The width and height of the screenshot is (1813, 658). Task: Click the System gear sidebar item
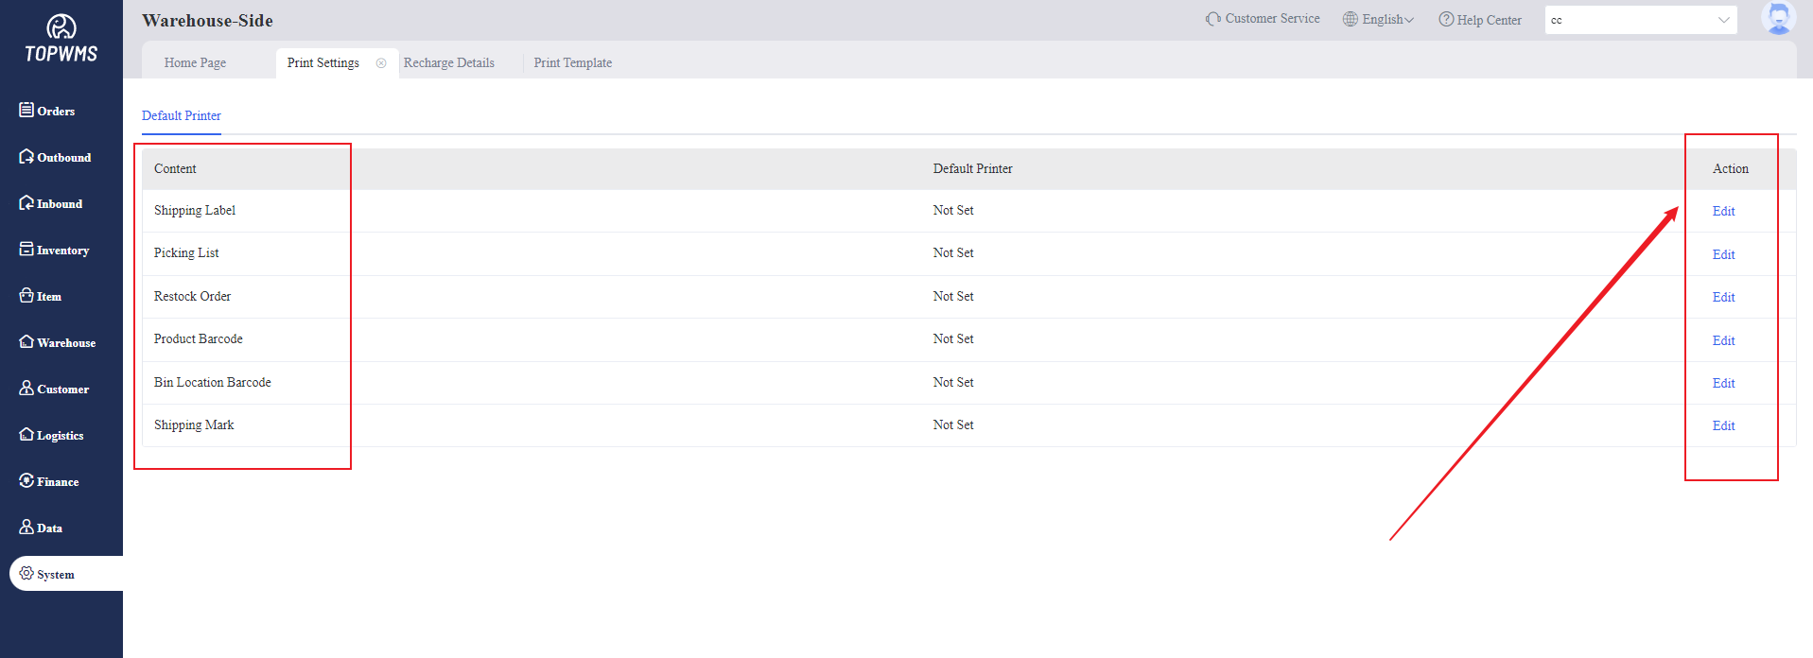tap(47, 574)
